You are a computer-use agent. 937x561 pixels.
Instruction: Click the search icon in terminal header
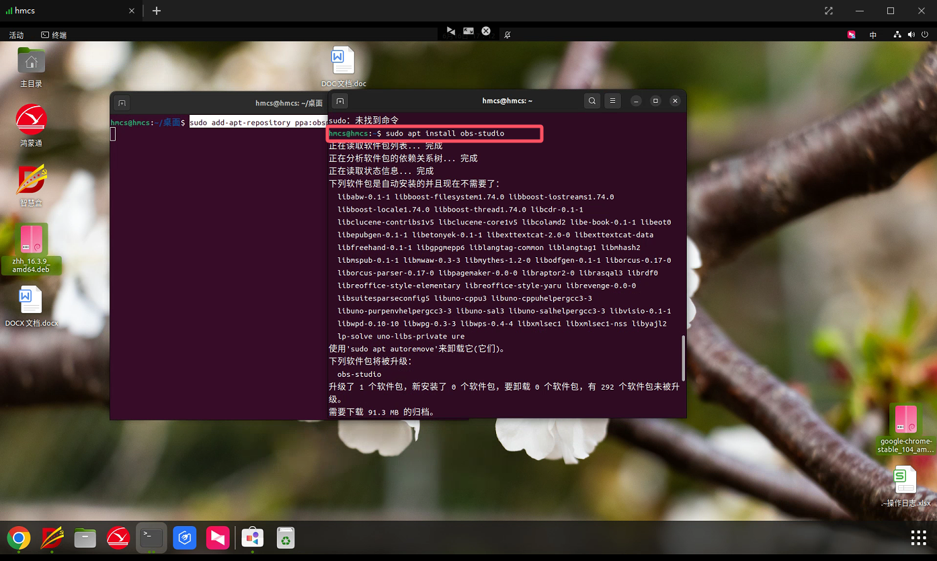tap(592, 101)
